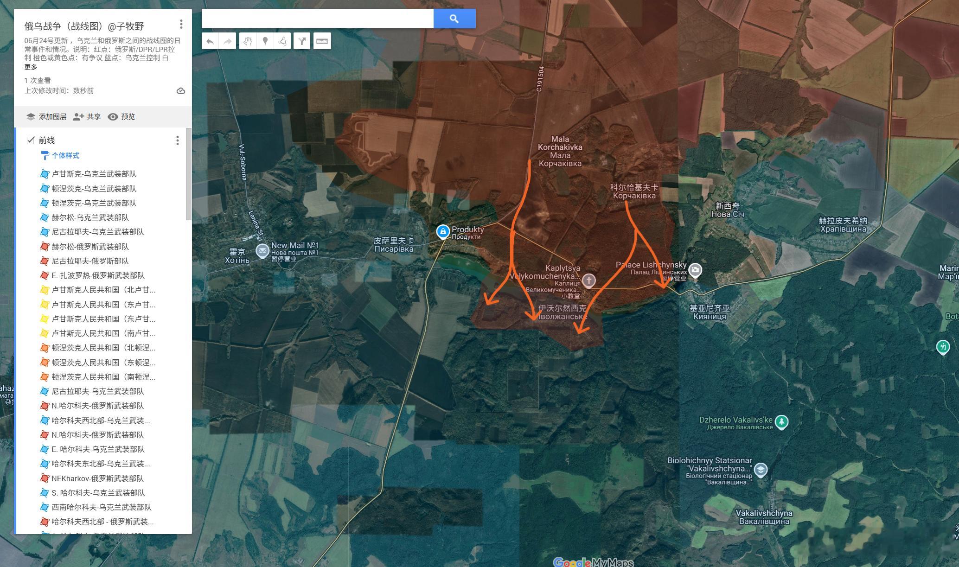Click polygon icon beside 哈尔科夫东北部-乌克兰武装
The image size is (959, 567).
coord(45,464)
